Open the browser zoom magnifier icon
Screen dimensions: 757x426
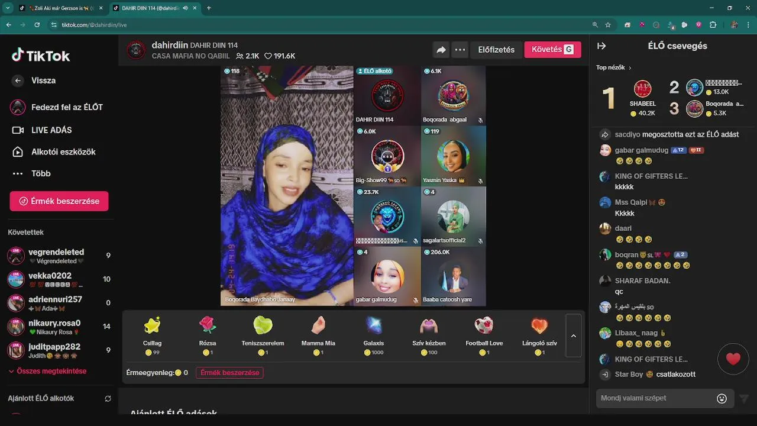tap(595, 25)
